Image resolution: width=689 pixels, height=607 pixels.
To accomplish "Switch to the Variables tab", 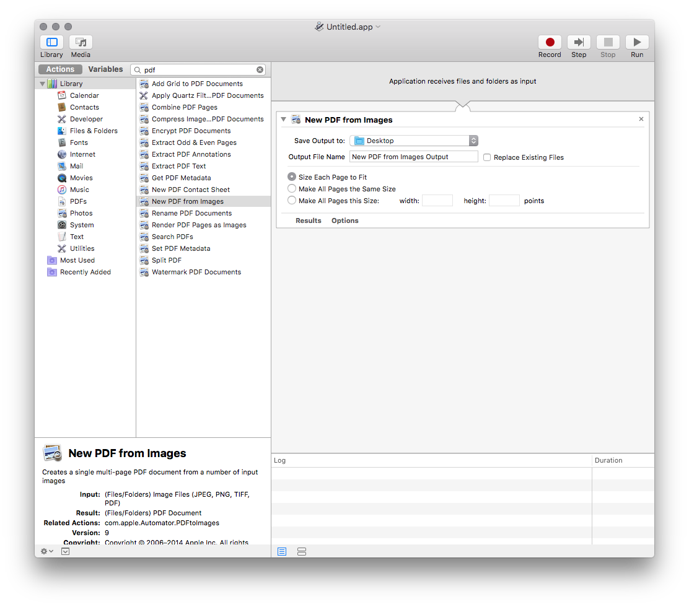I will 105,69.
